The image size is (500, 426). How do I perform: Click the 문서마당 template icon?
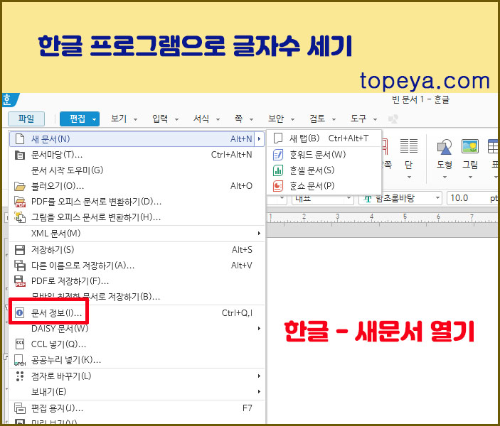point(20,155)
